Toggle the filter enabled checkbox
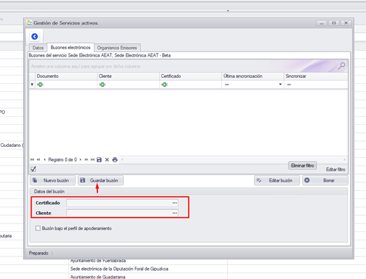Image resolution: width=366 pixels, height=279 pixels. pyautogui.click(x=34, y=169)
